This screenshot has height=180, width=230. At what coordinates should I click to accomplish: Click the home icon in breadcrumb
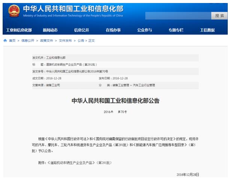(x=5, y=41)
